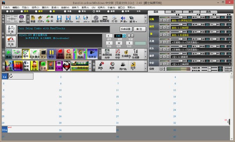235x142 pixels.
Task: Switch to the mixer 插件 tab
Action: 174,12
